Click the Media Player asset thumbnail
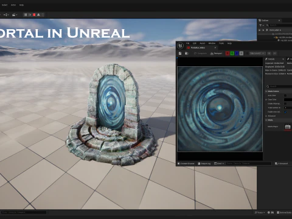 coord(288,127)
